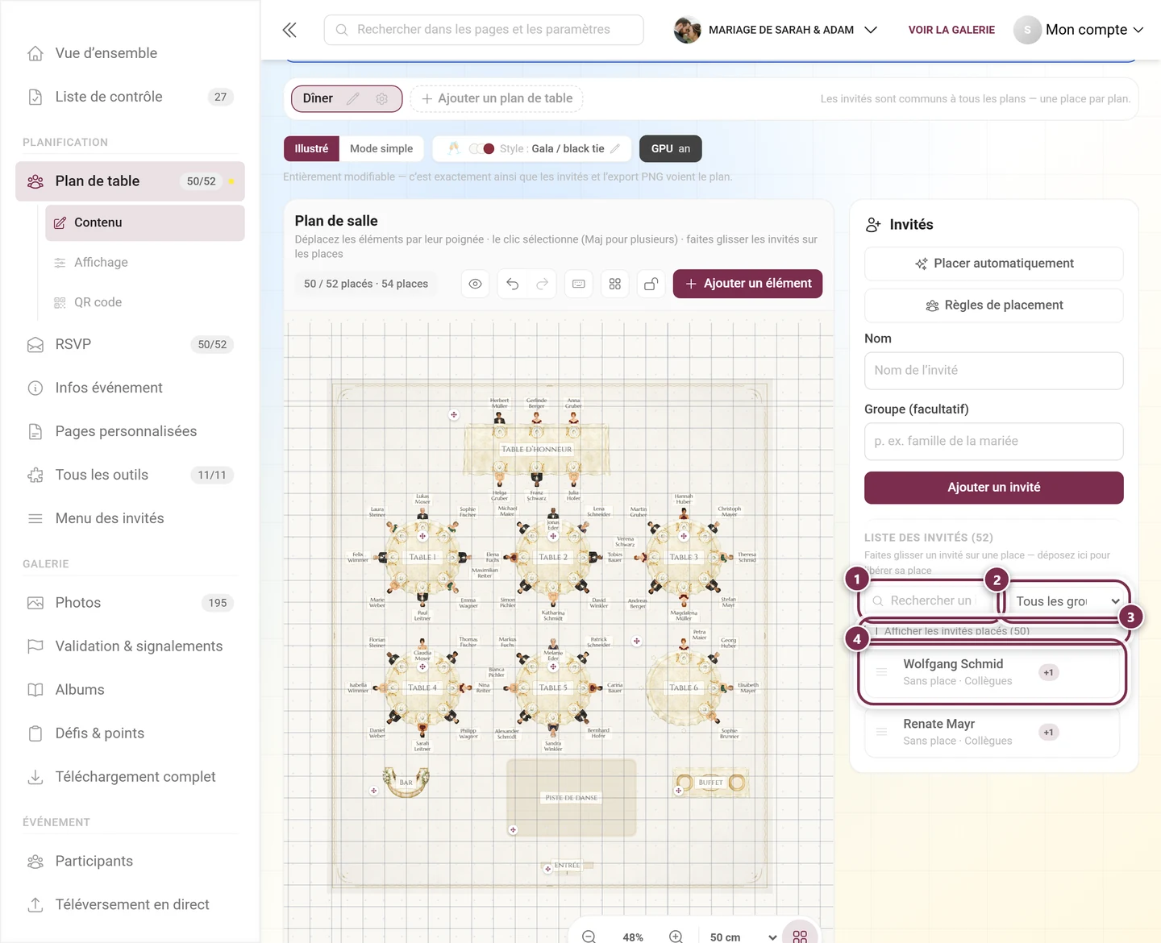Click the Ajouter un élément button
The height and width of the screenshot is (943, 1161).
pos(747,284)
